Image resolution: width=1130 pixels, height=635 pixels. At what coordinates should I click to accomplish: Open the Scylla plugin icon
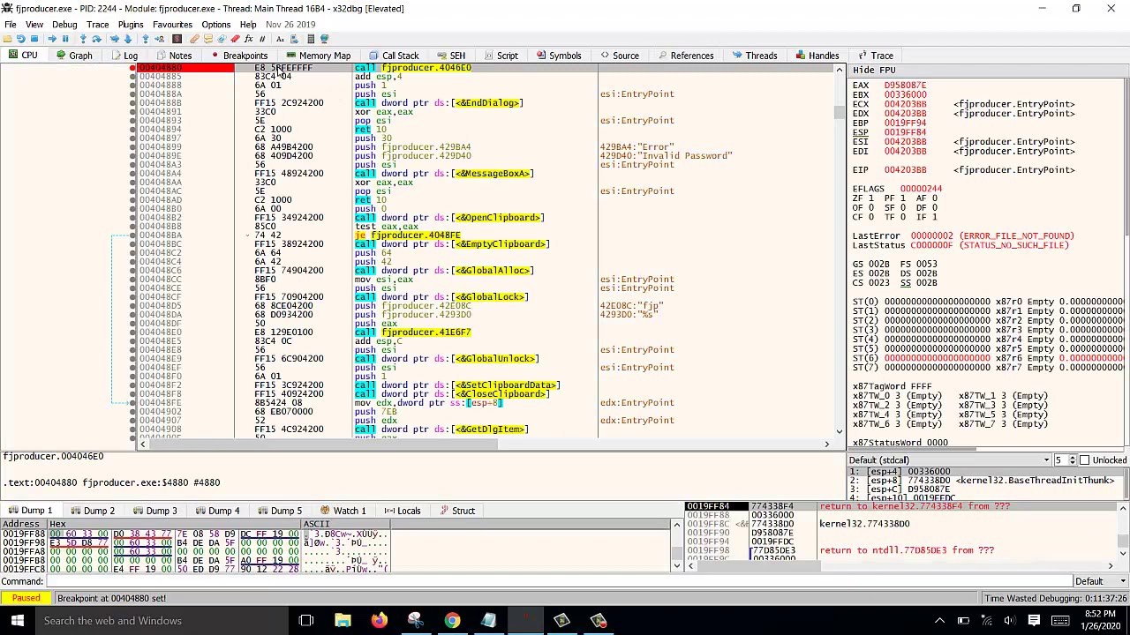pos(177,39)
